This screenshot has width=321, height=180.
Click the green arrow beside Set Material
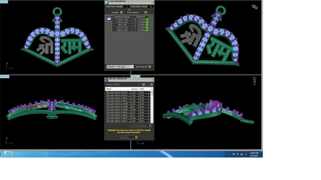coord(150,67)
